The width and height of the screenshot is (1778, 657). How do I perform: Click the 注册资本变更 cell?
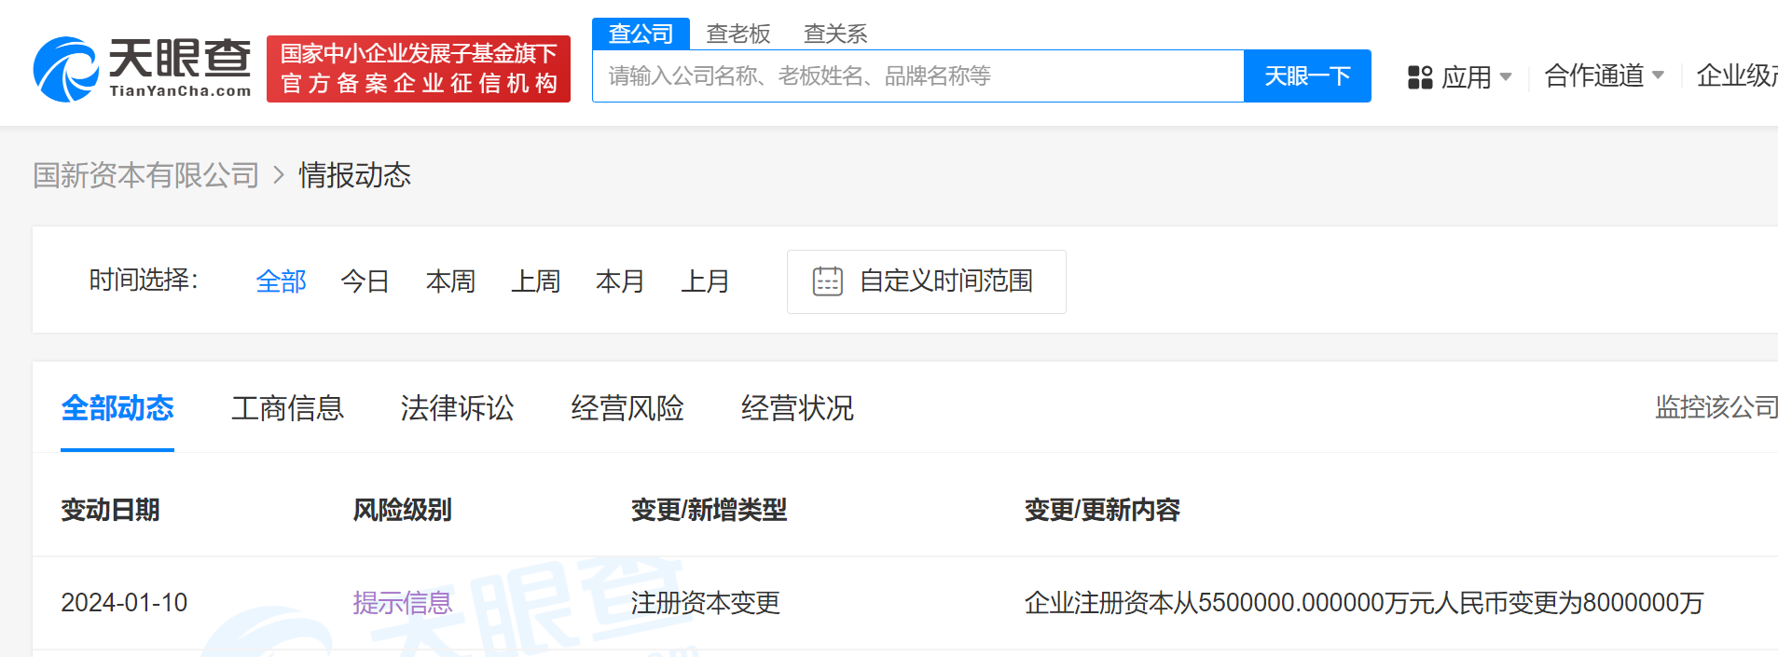click(705, 603)
